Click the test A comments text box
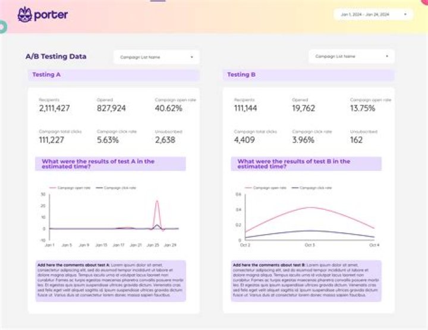 tap(111, 281)
